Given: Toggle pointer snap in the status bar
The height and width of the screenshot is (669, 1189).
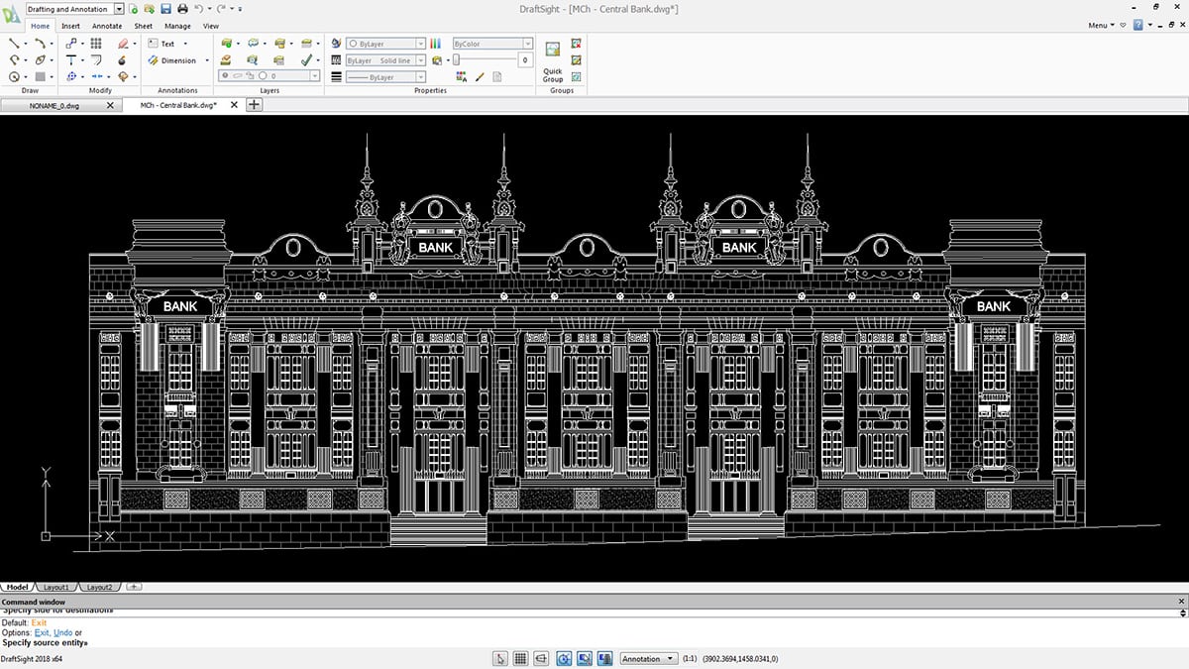Looking at the screenshot, I should (500, 658).
